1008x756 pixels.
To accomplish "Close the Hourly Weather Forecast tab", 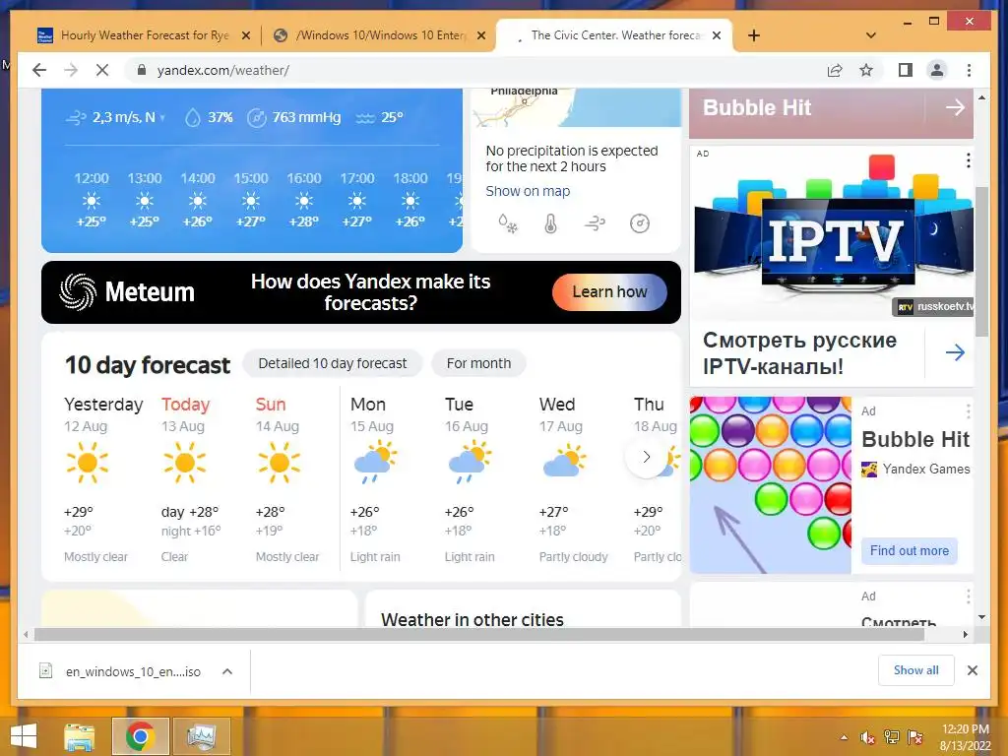I will pyautogui.click(x=245, y=35).
